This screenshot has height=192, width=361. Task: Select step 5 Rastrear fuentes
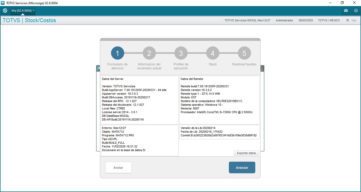(244, 53)
